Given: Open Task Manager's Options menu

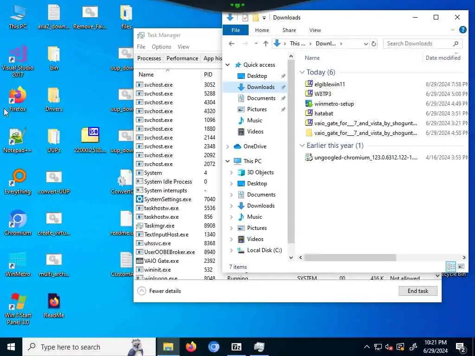Looking at the screenshot, I should click(x=161, y=47).
